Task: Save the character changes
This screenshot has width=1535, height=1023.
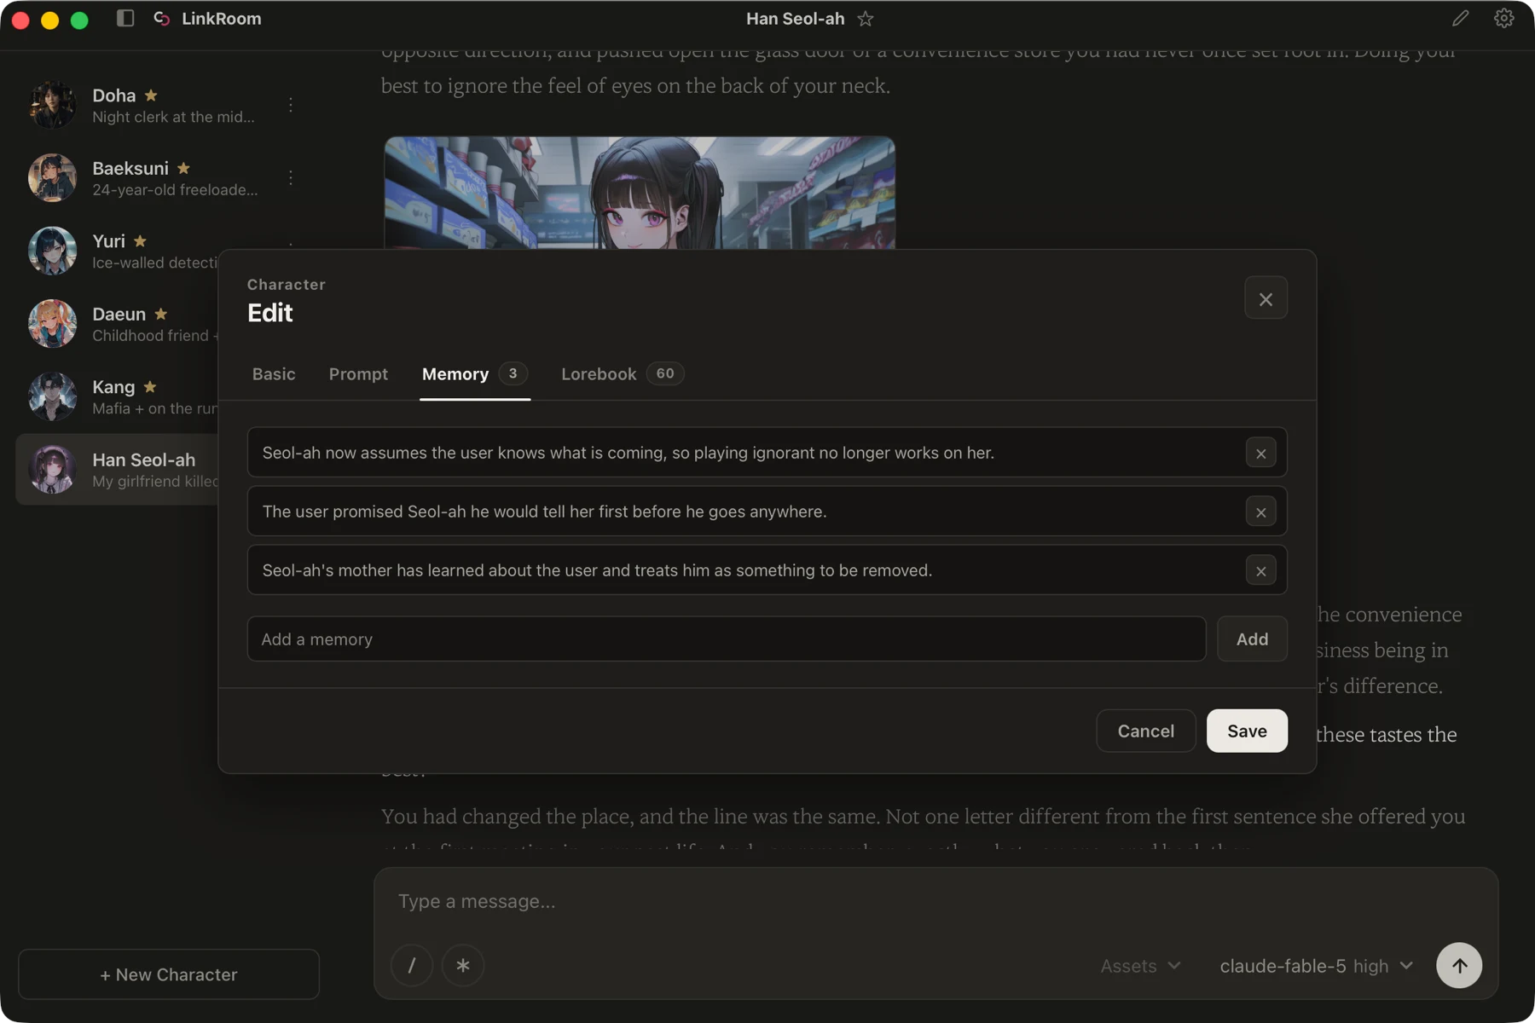Action: coord(1247,731)
